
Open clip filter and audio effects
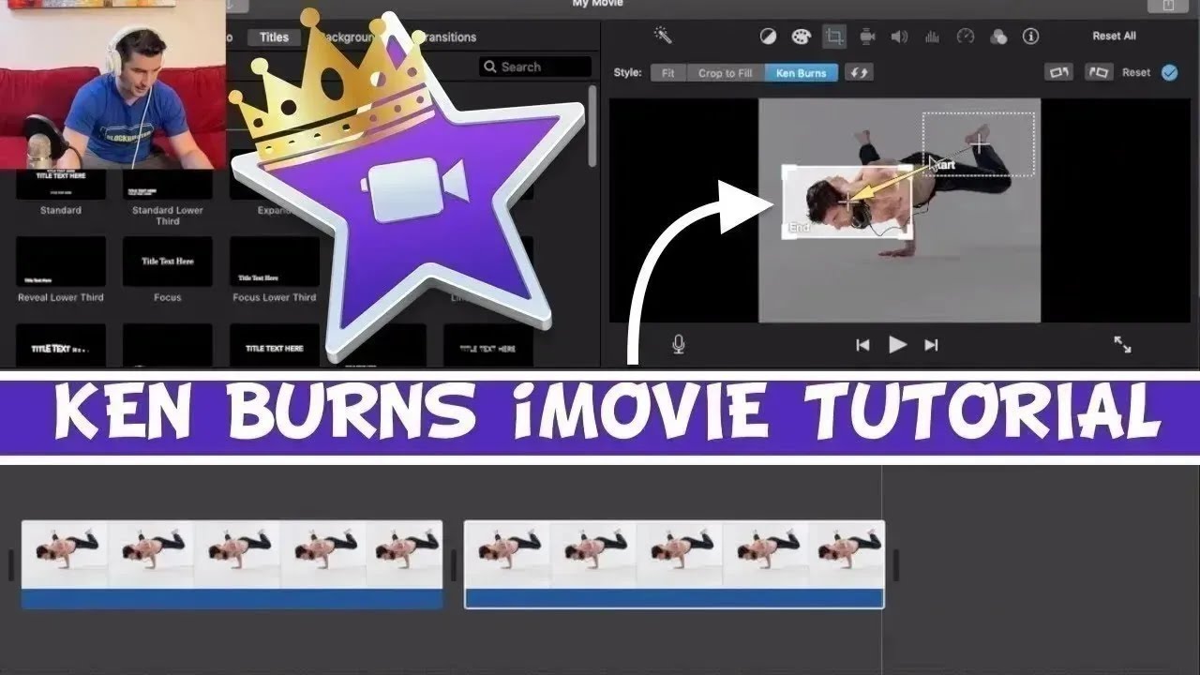[998, 37]
